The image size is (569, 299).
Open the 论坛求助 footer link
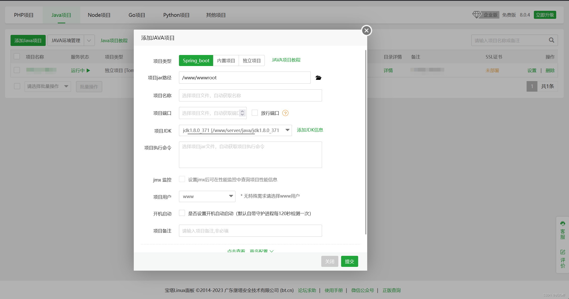[x=307, y=290]
